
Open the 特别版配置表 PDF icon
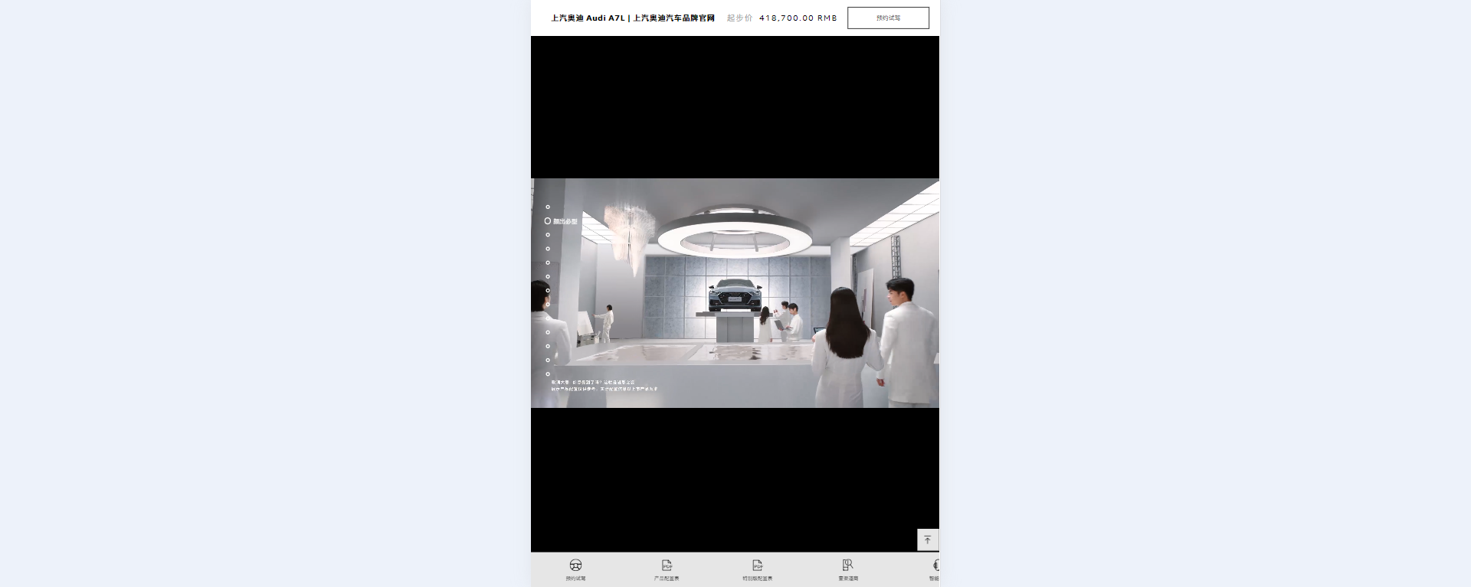(x=757, y=566)
